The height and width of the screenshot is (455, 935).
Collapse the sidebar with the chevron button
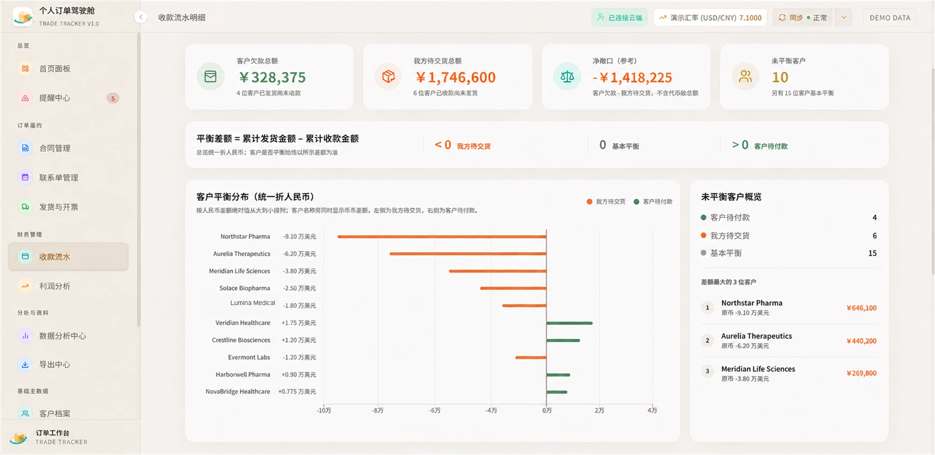(141, 17)
